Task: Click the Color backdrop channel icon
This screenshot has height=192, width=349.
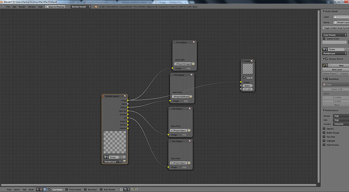Action: coord(324,85)
